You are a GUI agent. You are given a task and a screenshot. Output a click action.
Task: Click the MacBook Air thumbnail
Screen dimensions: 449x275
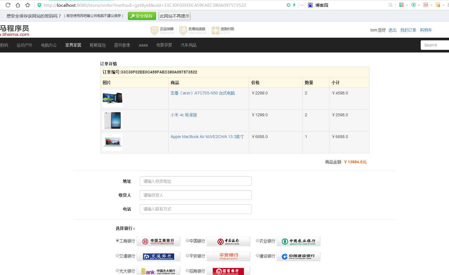pyautogui.click(x=113, y=142)
